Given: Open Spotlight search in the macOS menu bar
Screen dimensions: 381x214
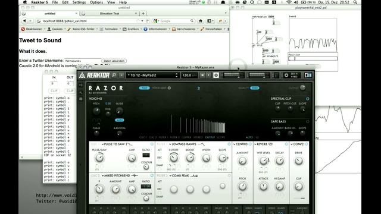Looking at the screenshot, I should [355, 2].
